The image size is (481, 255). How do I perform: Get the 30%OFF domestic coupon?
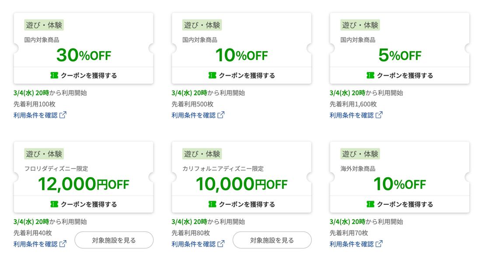[x=84, y=75]
